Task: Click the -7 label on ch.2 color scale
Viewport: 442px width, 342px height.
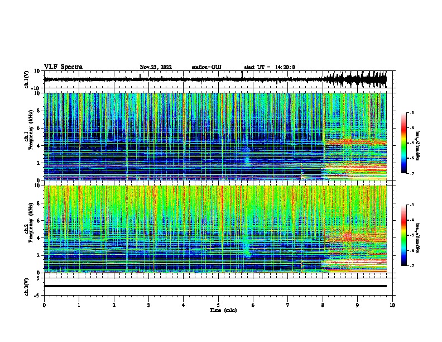Action: pos(411,265)
